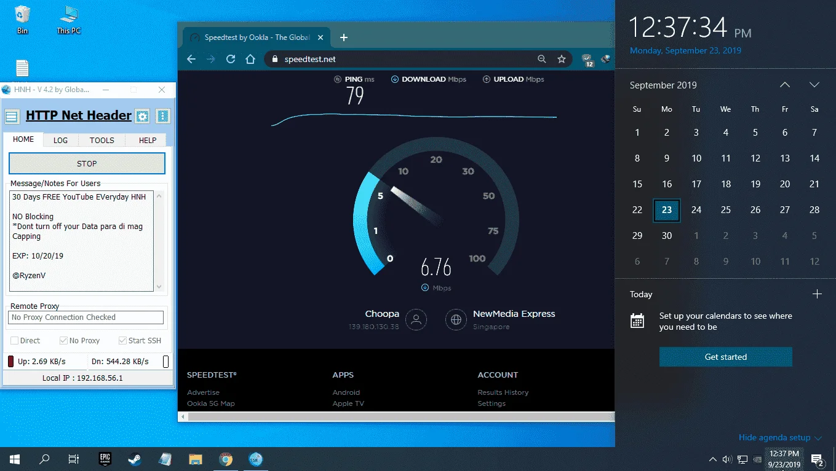Viewport: 836px width, 471px height.
Task: Click the STOP button in HNH
Action: [x=87, y=163]
